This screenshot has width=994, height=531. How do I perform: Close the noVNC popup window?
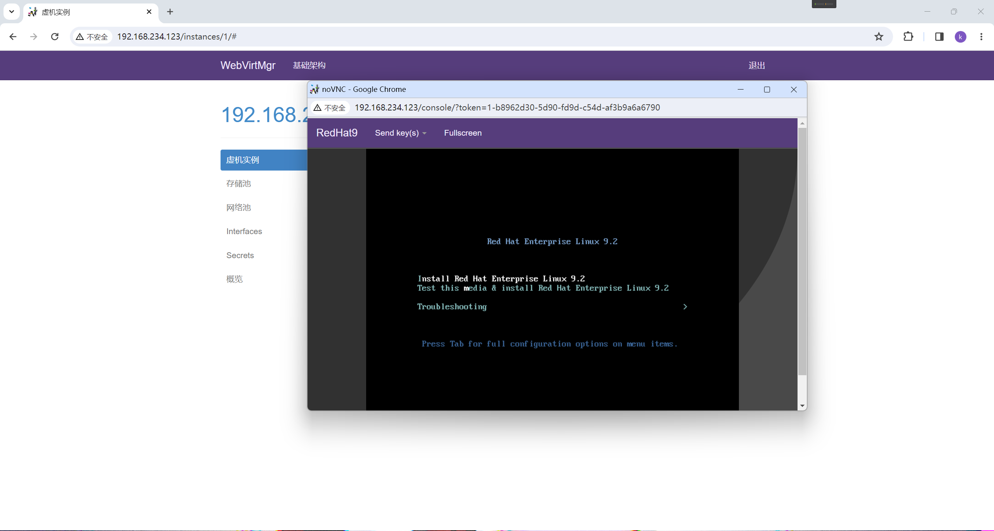click(x=794, y=90)
